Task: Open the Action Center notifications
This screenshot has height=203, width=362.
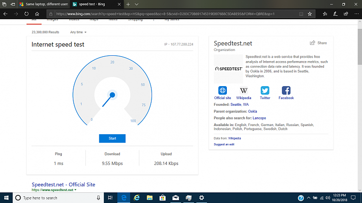Action: 353,198
